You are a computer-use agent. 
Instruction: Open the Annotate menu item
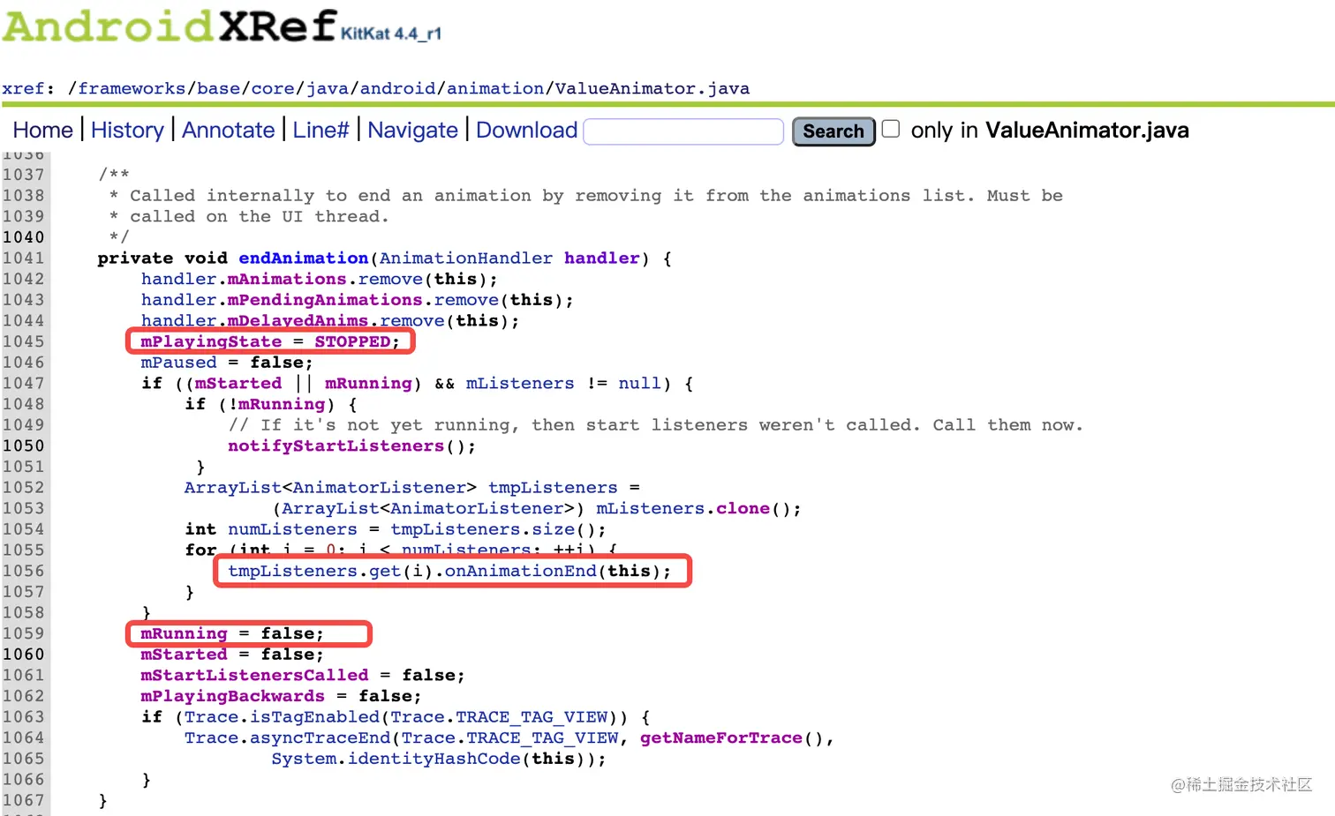(229, 131)
